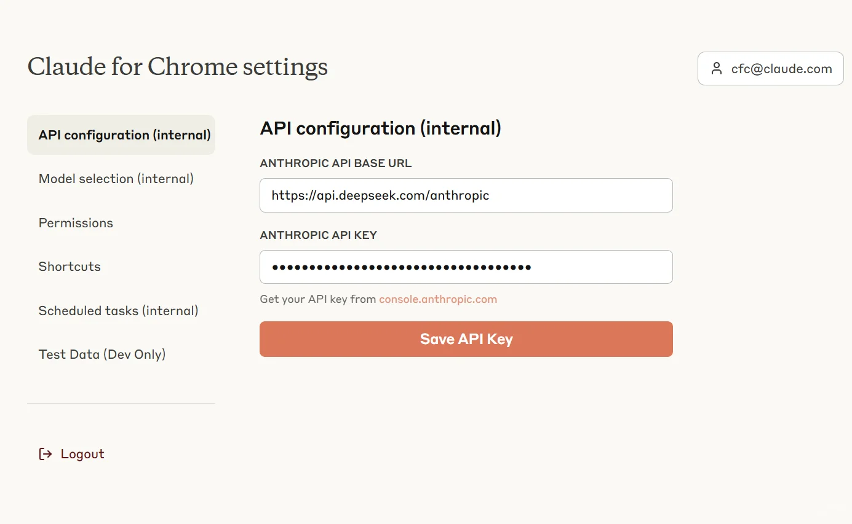Click the "Get your API key from" helper text
Image resolution: width=852 pixels, height=524 pixels.
point(317,300)
